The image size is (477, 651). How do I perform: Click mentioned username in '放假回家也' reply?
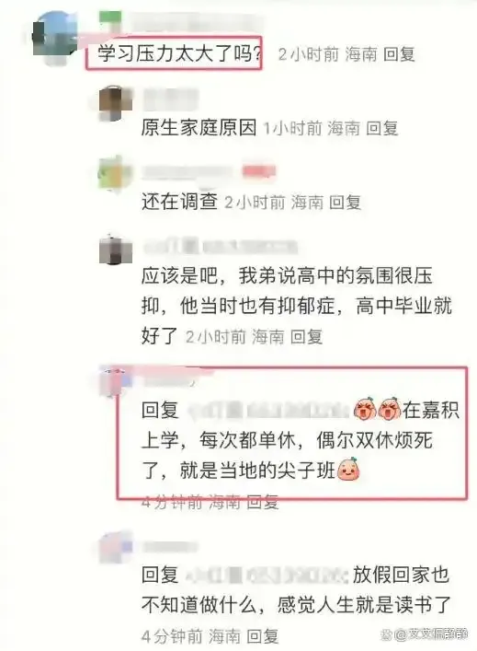(267, 575)
